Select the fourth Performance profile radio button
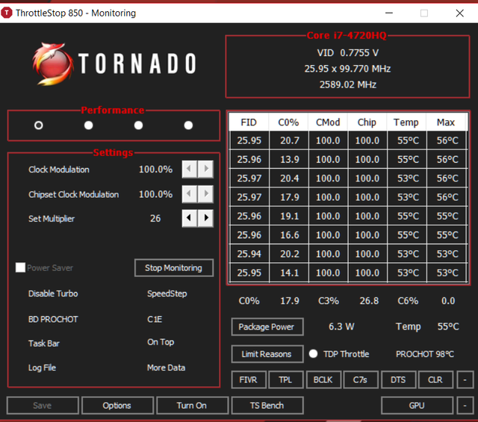The height and width of the screenshot is (422, 478). click(x=188, y=125)
